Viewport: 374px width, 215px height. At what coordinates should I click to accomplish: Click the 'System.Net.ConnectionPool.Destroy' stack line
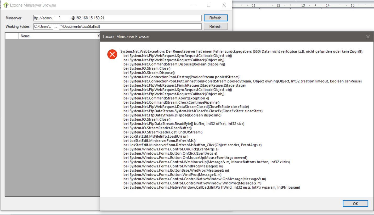tap(181, 77)
